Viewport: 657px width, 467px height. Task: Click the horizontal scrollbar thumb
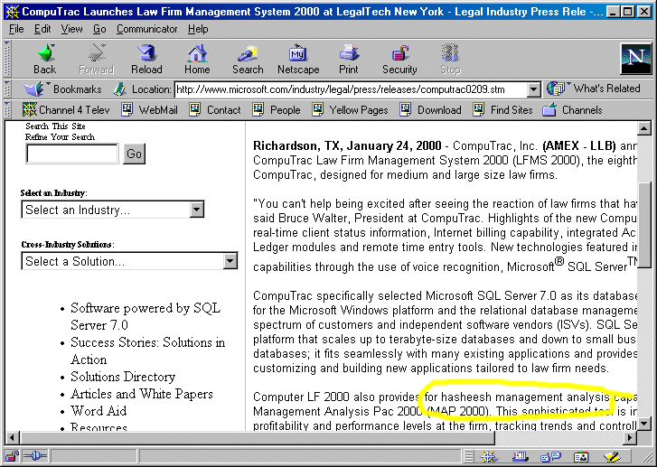pyautogui.click(x=258, y=438)
